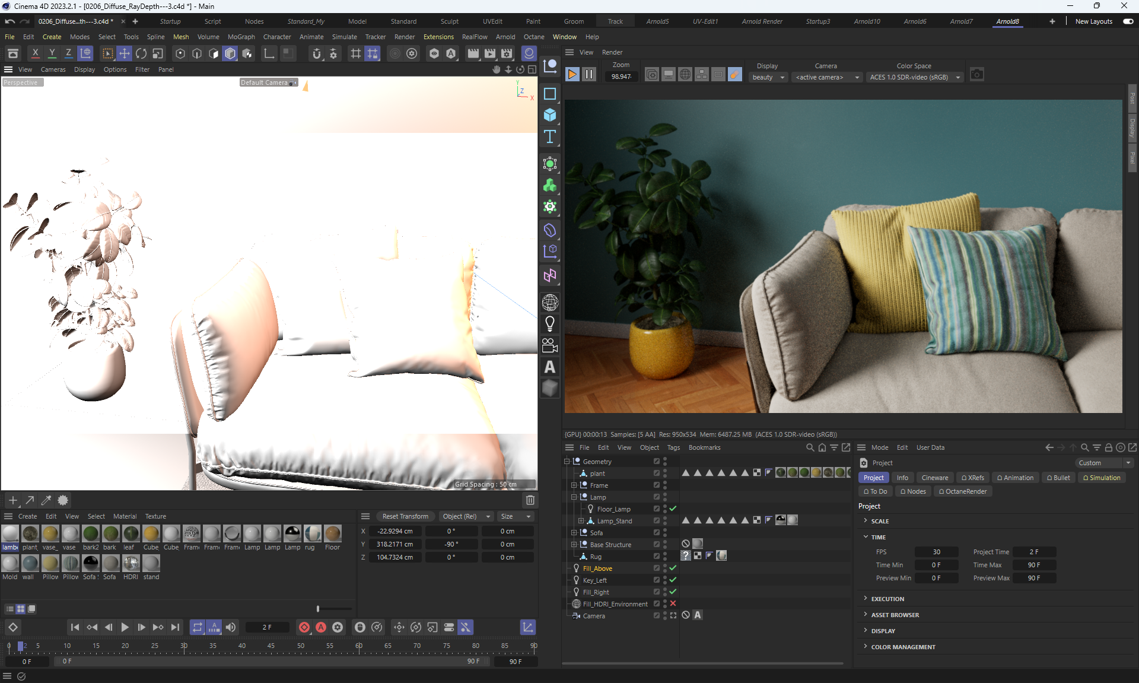Click the Play Forward timeline button
The image size is (1139, 683).
point(125,627)
